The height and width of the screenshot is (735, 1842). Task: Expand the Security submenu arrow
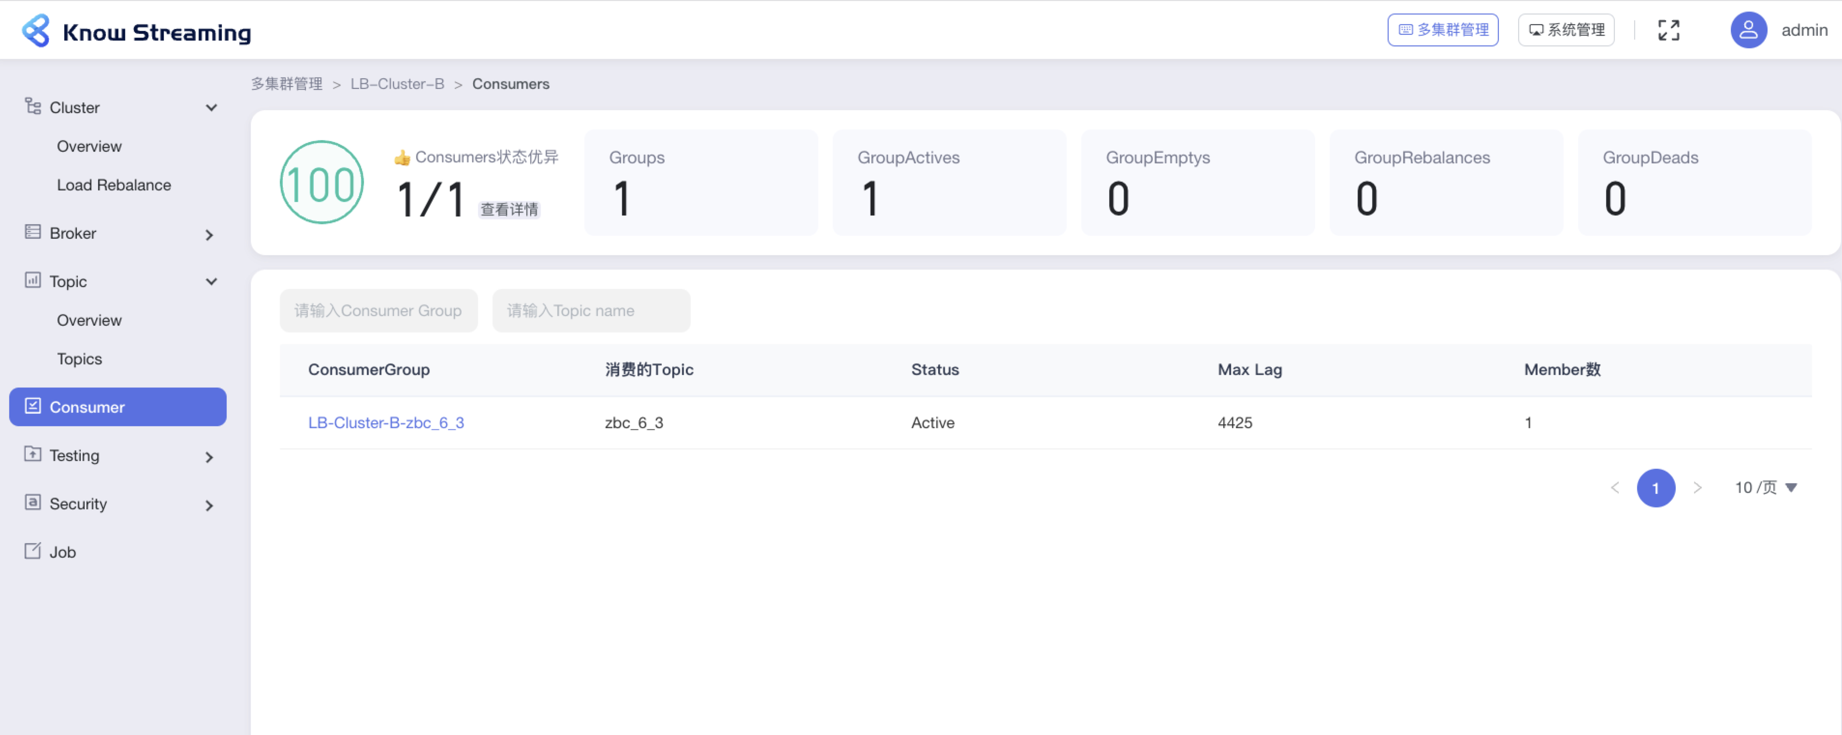click(x=209, y=505)
